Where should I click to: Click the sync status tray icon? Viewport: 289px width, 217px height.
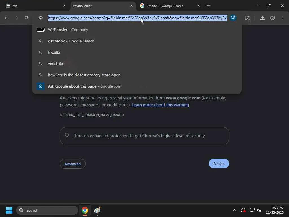[x=243, y=210]
